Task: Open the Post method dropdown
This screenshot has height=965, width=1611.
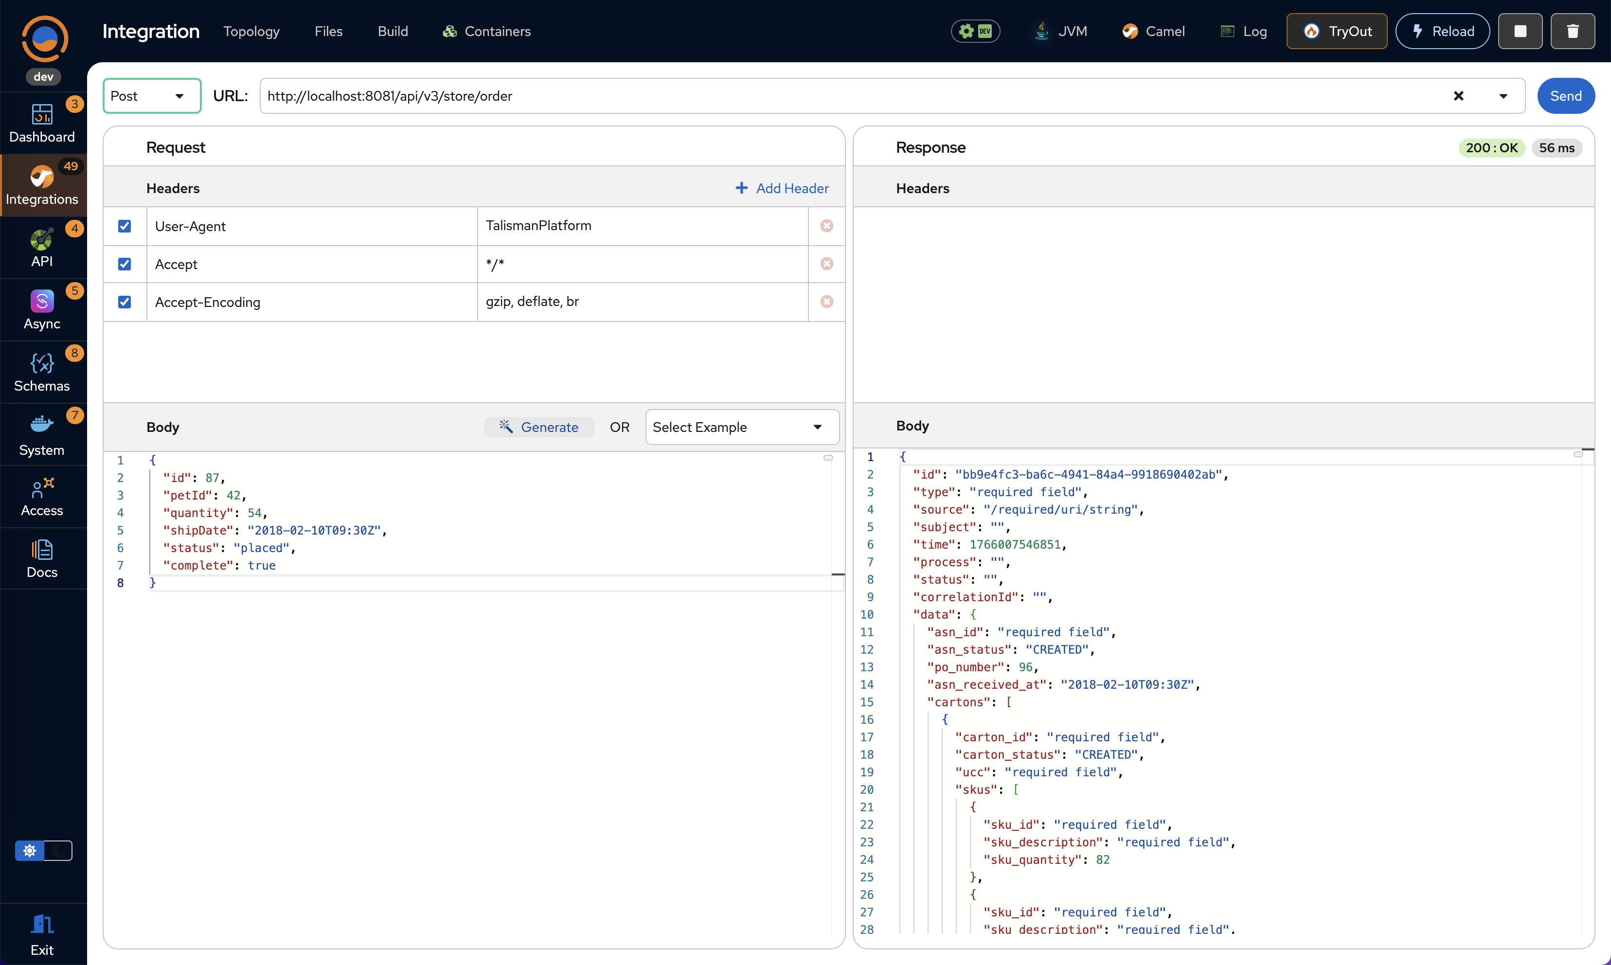Action: 151,96
